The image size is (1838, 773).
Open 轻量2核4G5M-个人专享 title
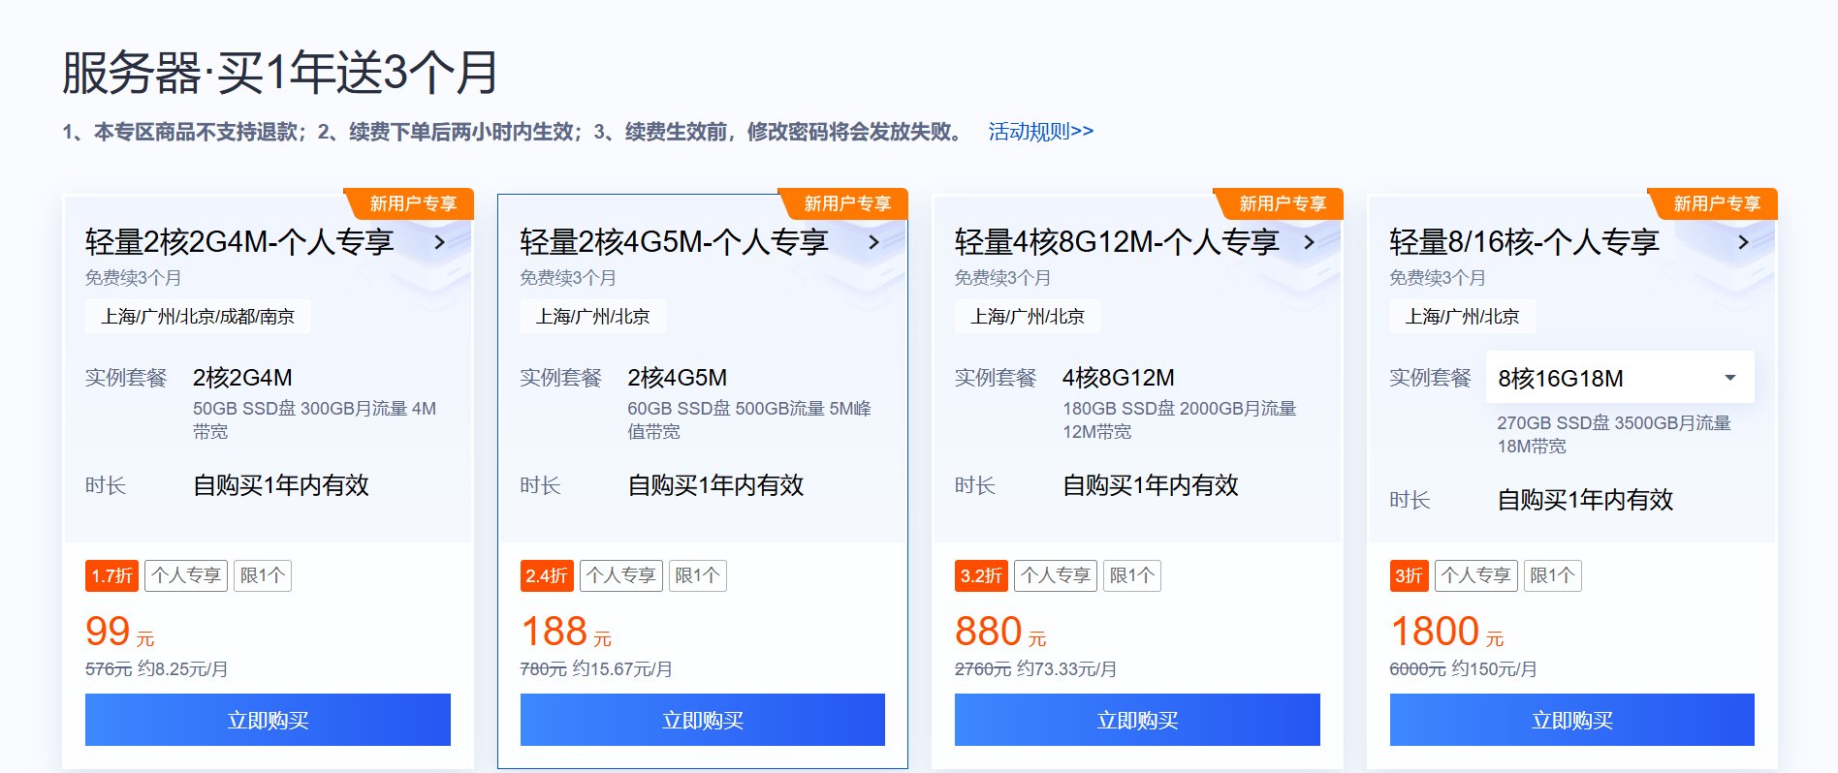coord(674,242)
